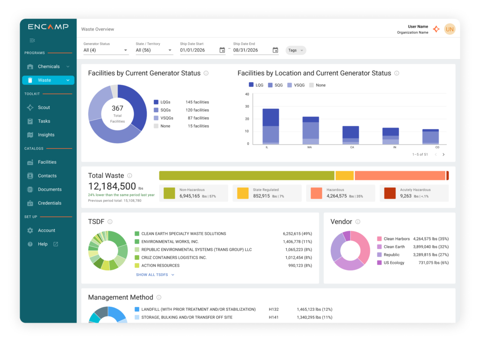The height and width of the screenshot is (344, 480).
Task: Open the UN user avatar
Action: tap(450, 29)
